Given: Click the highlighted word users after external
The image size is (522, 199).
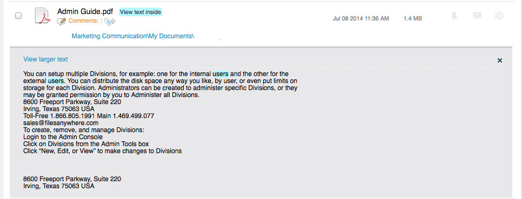Looking at the screenshot, I should point(56,81).
